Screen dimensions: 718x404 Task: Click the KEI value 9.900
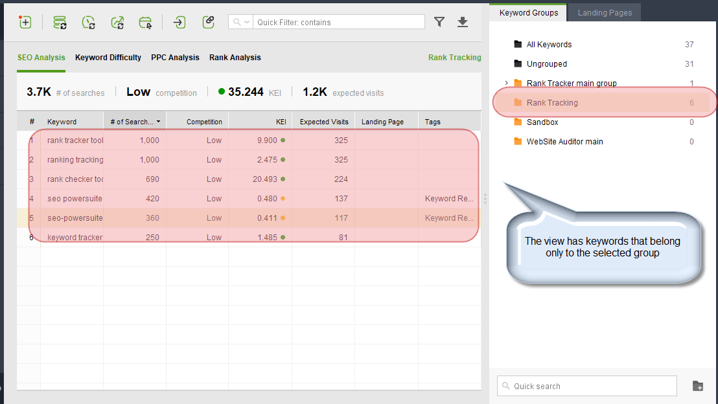tap(267, 140)
